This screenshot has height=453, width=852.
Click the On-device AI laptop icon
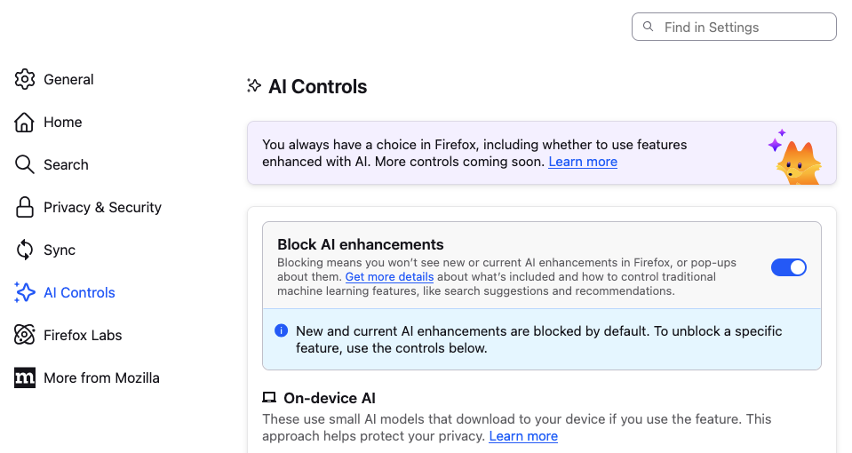[x=269, y=398]
